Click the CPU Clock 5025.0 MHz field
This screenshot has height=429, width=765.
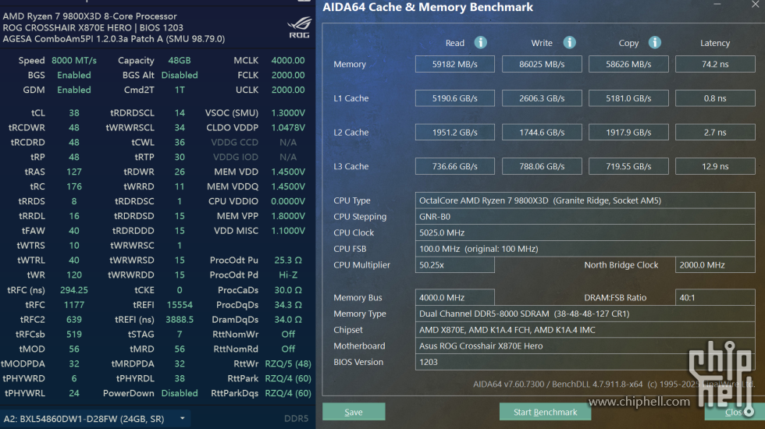click(585, 232)
